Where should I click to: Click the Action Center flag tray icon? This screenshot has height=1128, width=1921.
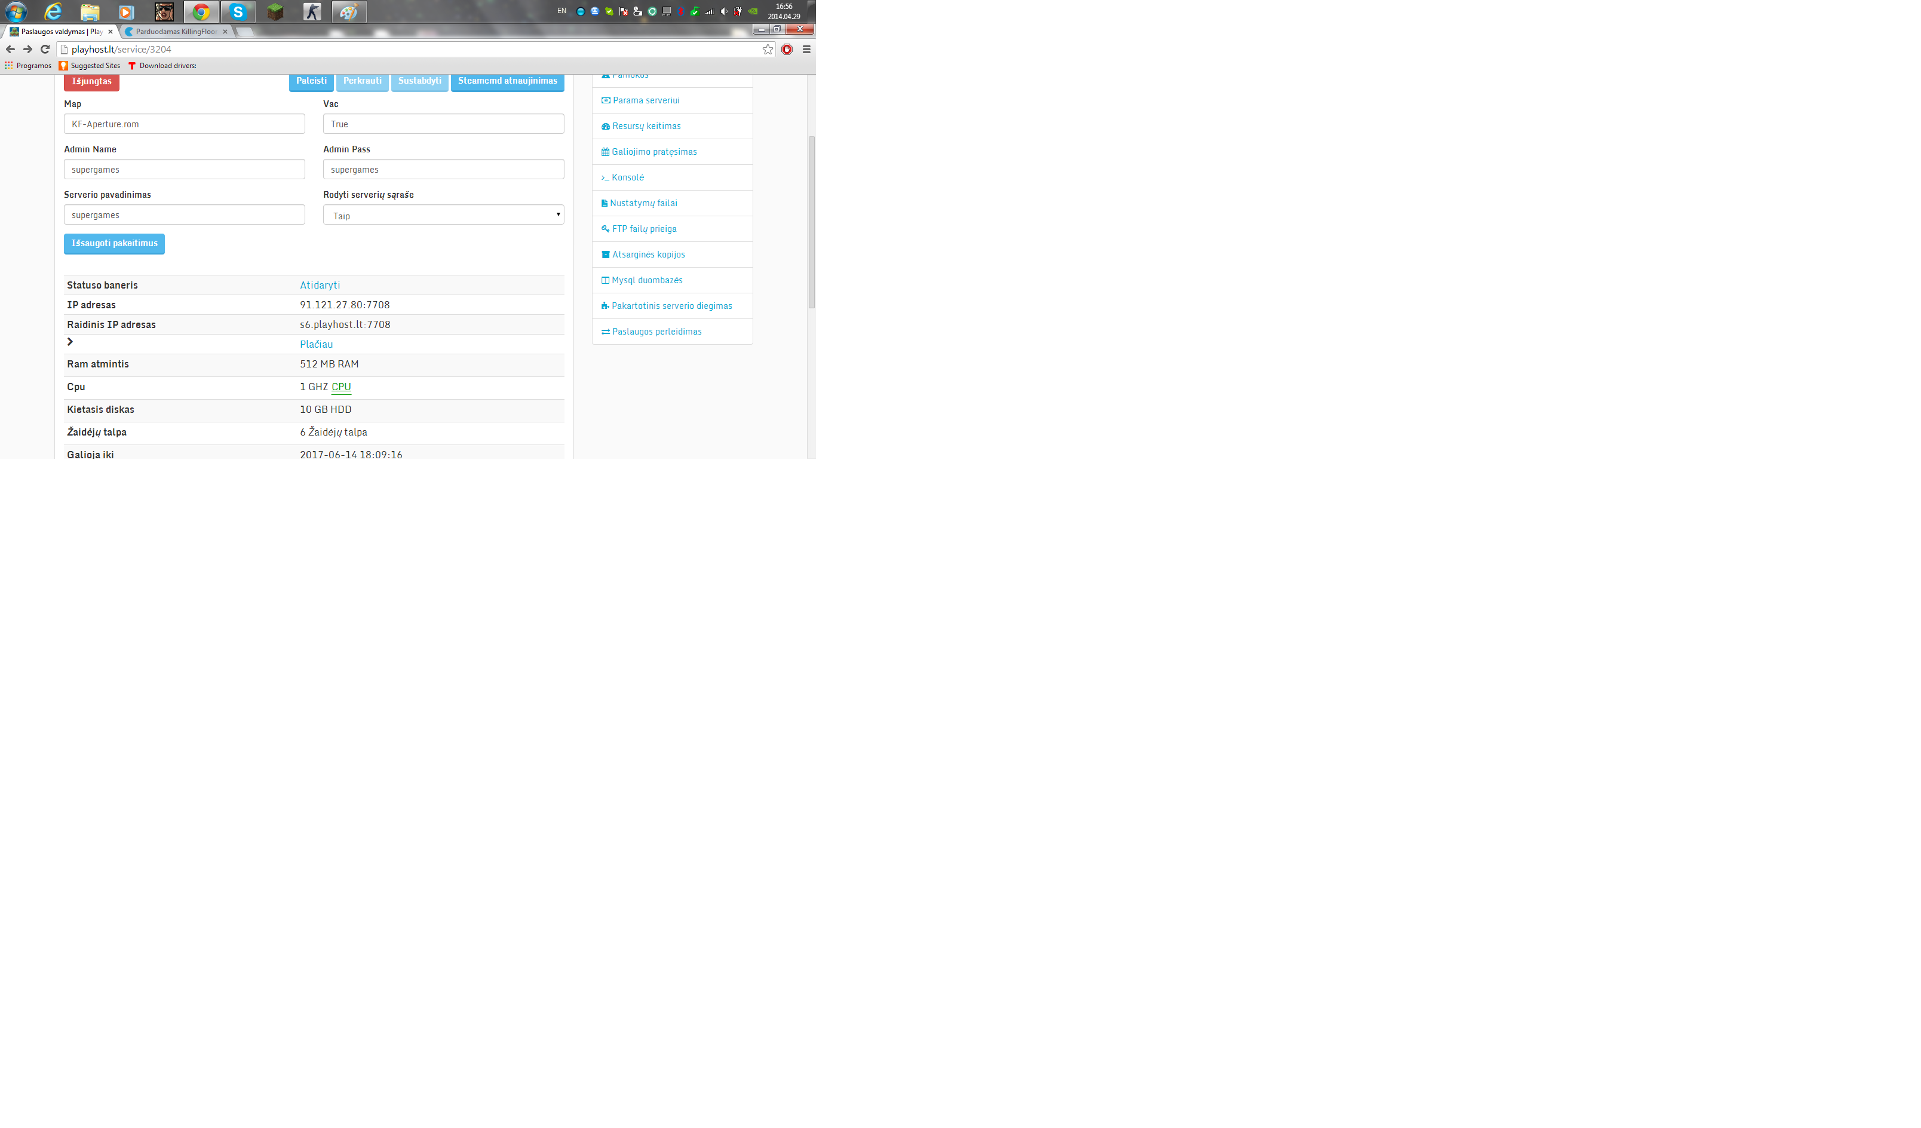tap(624, 11)
